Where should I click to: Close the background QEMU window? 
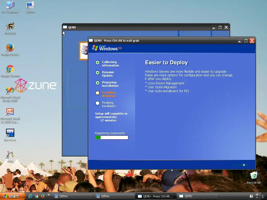click(226, 27)
